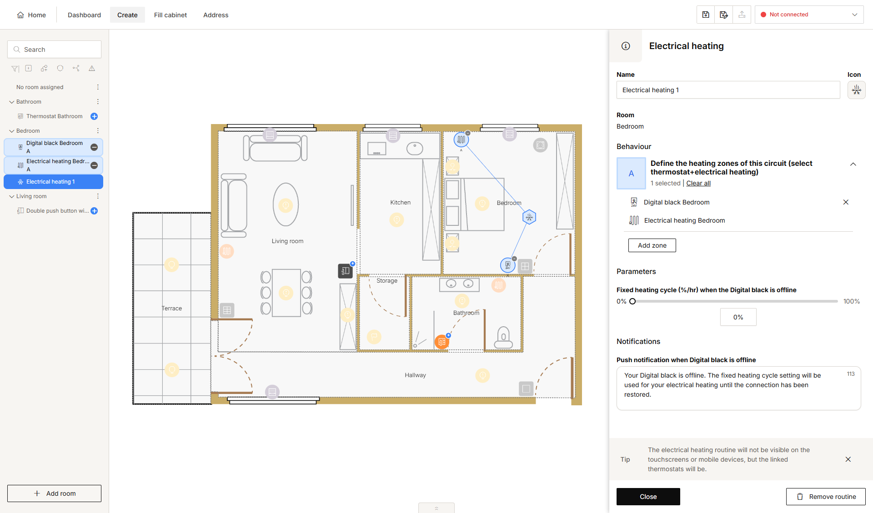873x513 pixels.
Task: Collapse the Bathroom room group
Action: click(x=12, y=102)
